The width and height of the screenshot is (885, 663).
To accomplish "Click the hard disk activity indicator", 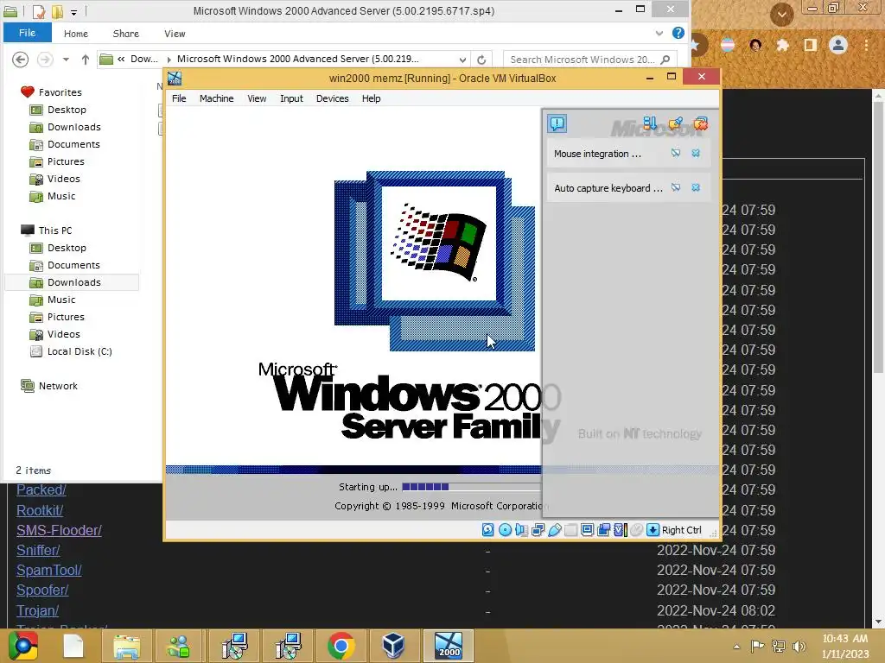I will tap(488, 529).
